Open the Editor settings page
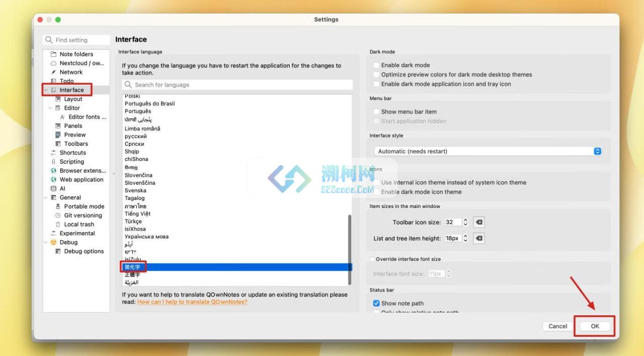 [72, 108]
